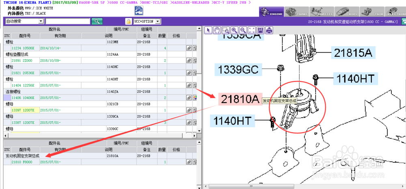This screenshot has height=189, width=406.
Task: Click upper parts list horizontal scroll-right arrow
Action: point(195,135)
